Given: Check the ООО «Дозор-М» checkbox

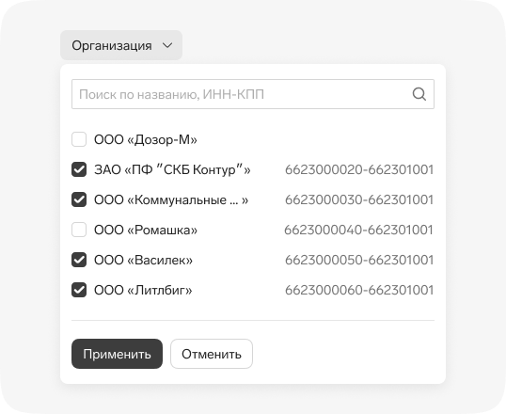Looking at the screenshot, I should (x=79, y=139).
